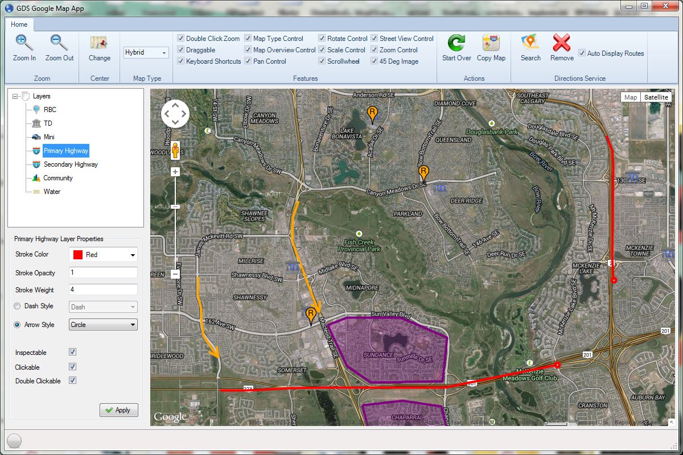Toggle the Pan Control checkbox
Image resolution: width=683 pixels, height=455 pixels.
pyautogui.click(x=248, y=61)
